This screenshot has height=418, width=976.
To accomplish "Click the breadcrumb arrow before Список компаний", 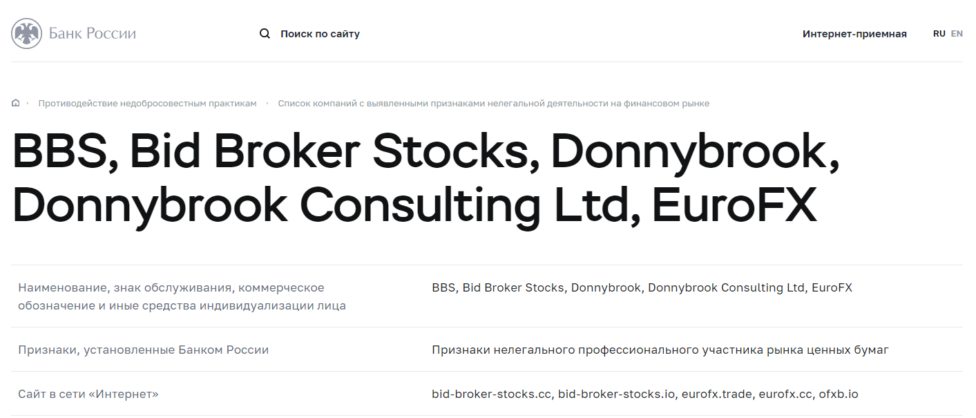I will click(267, 103).
